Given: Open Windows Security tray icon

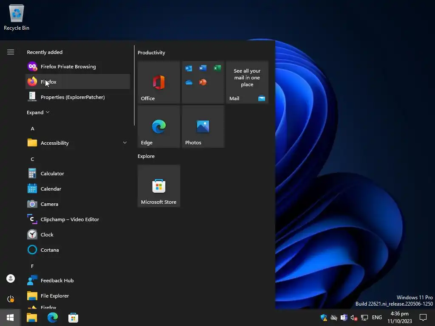Looking at the screenshot, I should coord(323,318).
